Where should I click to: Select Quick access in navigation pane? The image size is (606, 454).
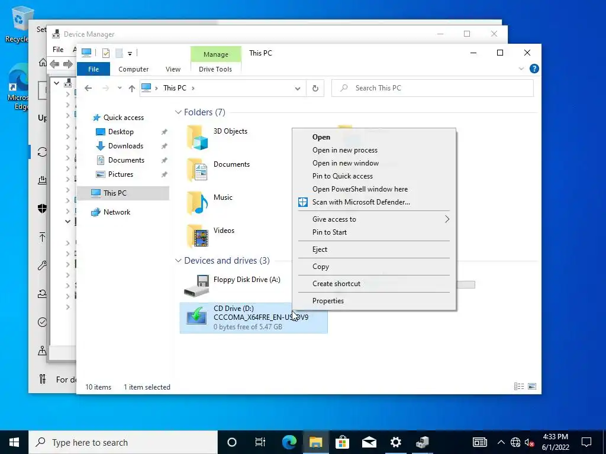coord(123,118)
